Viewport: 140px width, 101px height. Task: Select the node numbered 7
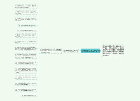[x=26, y=42]
